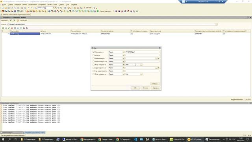Click the copy row icon in table toolbar

point(6,28)
